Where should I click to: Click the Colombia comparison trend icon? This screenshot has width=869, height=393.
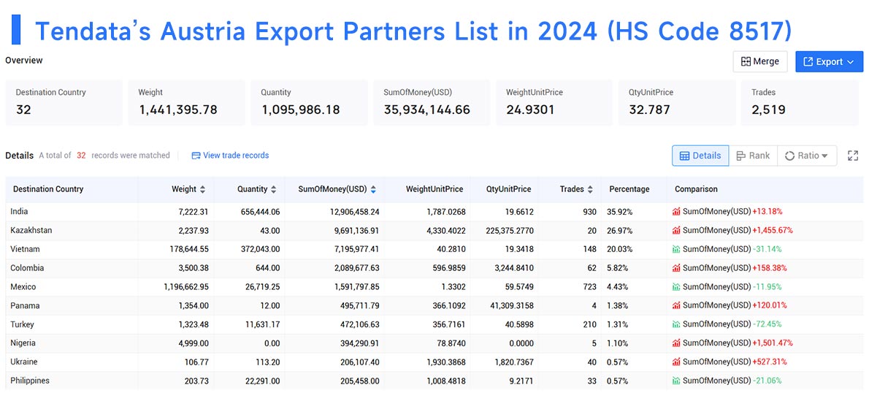click(x=676, y=268)
